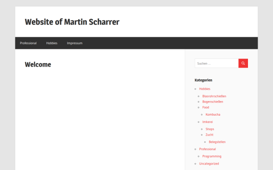Viewport: 273px width, 170px height.
Task: Open the Bogenschießen category link
Action: point(212,102)
